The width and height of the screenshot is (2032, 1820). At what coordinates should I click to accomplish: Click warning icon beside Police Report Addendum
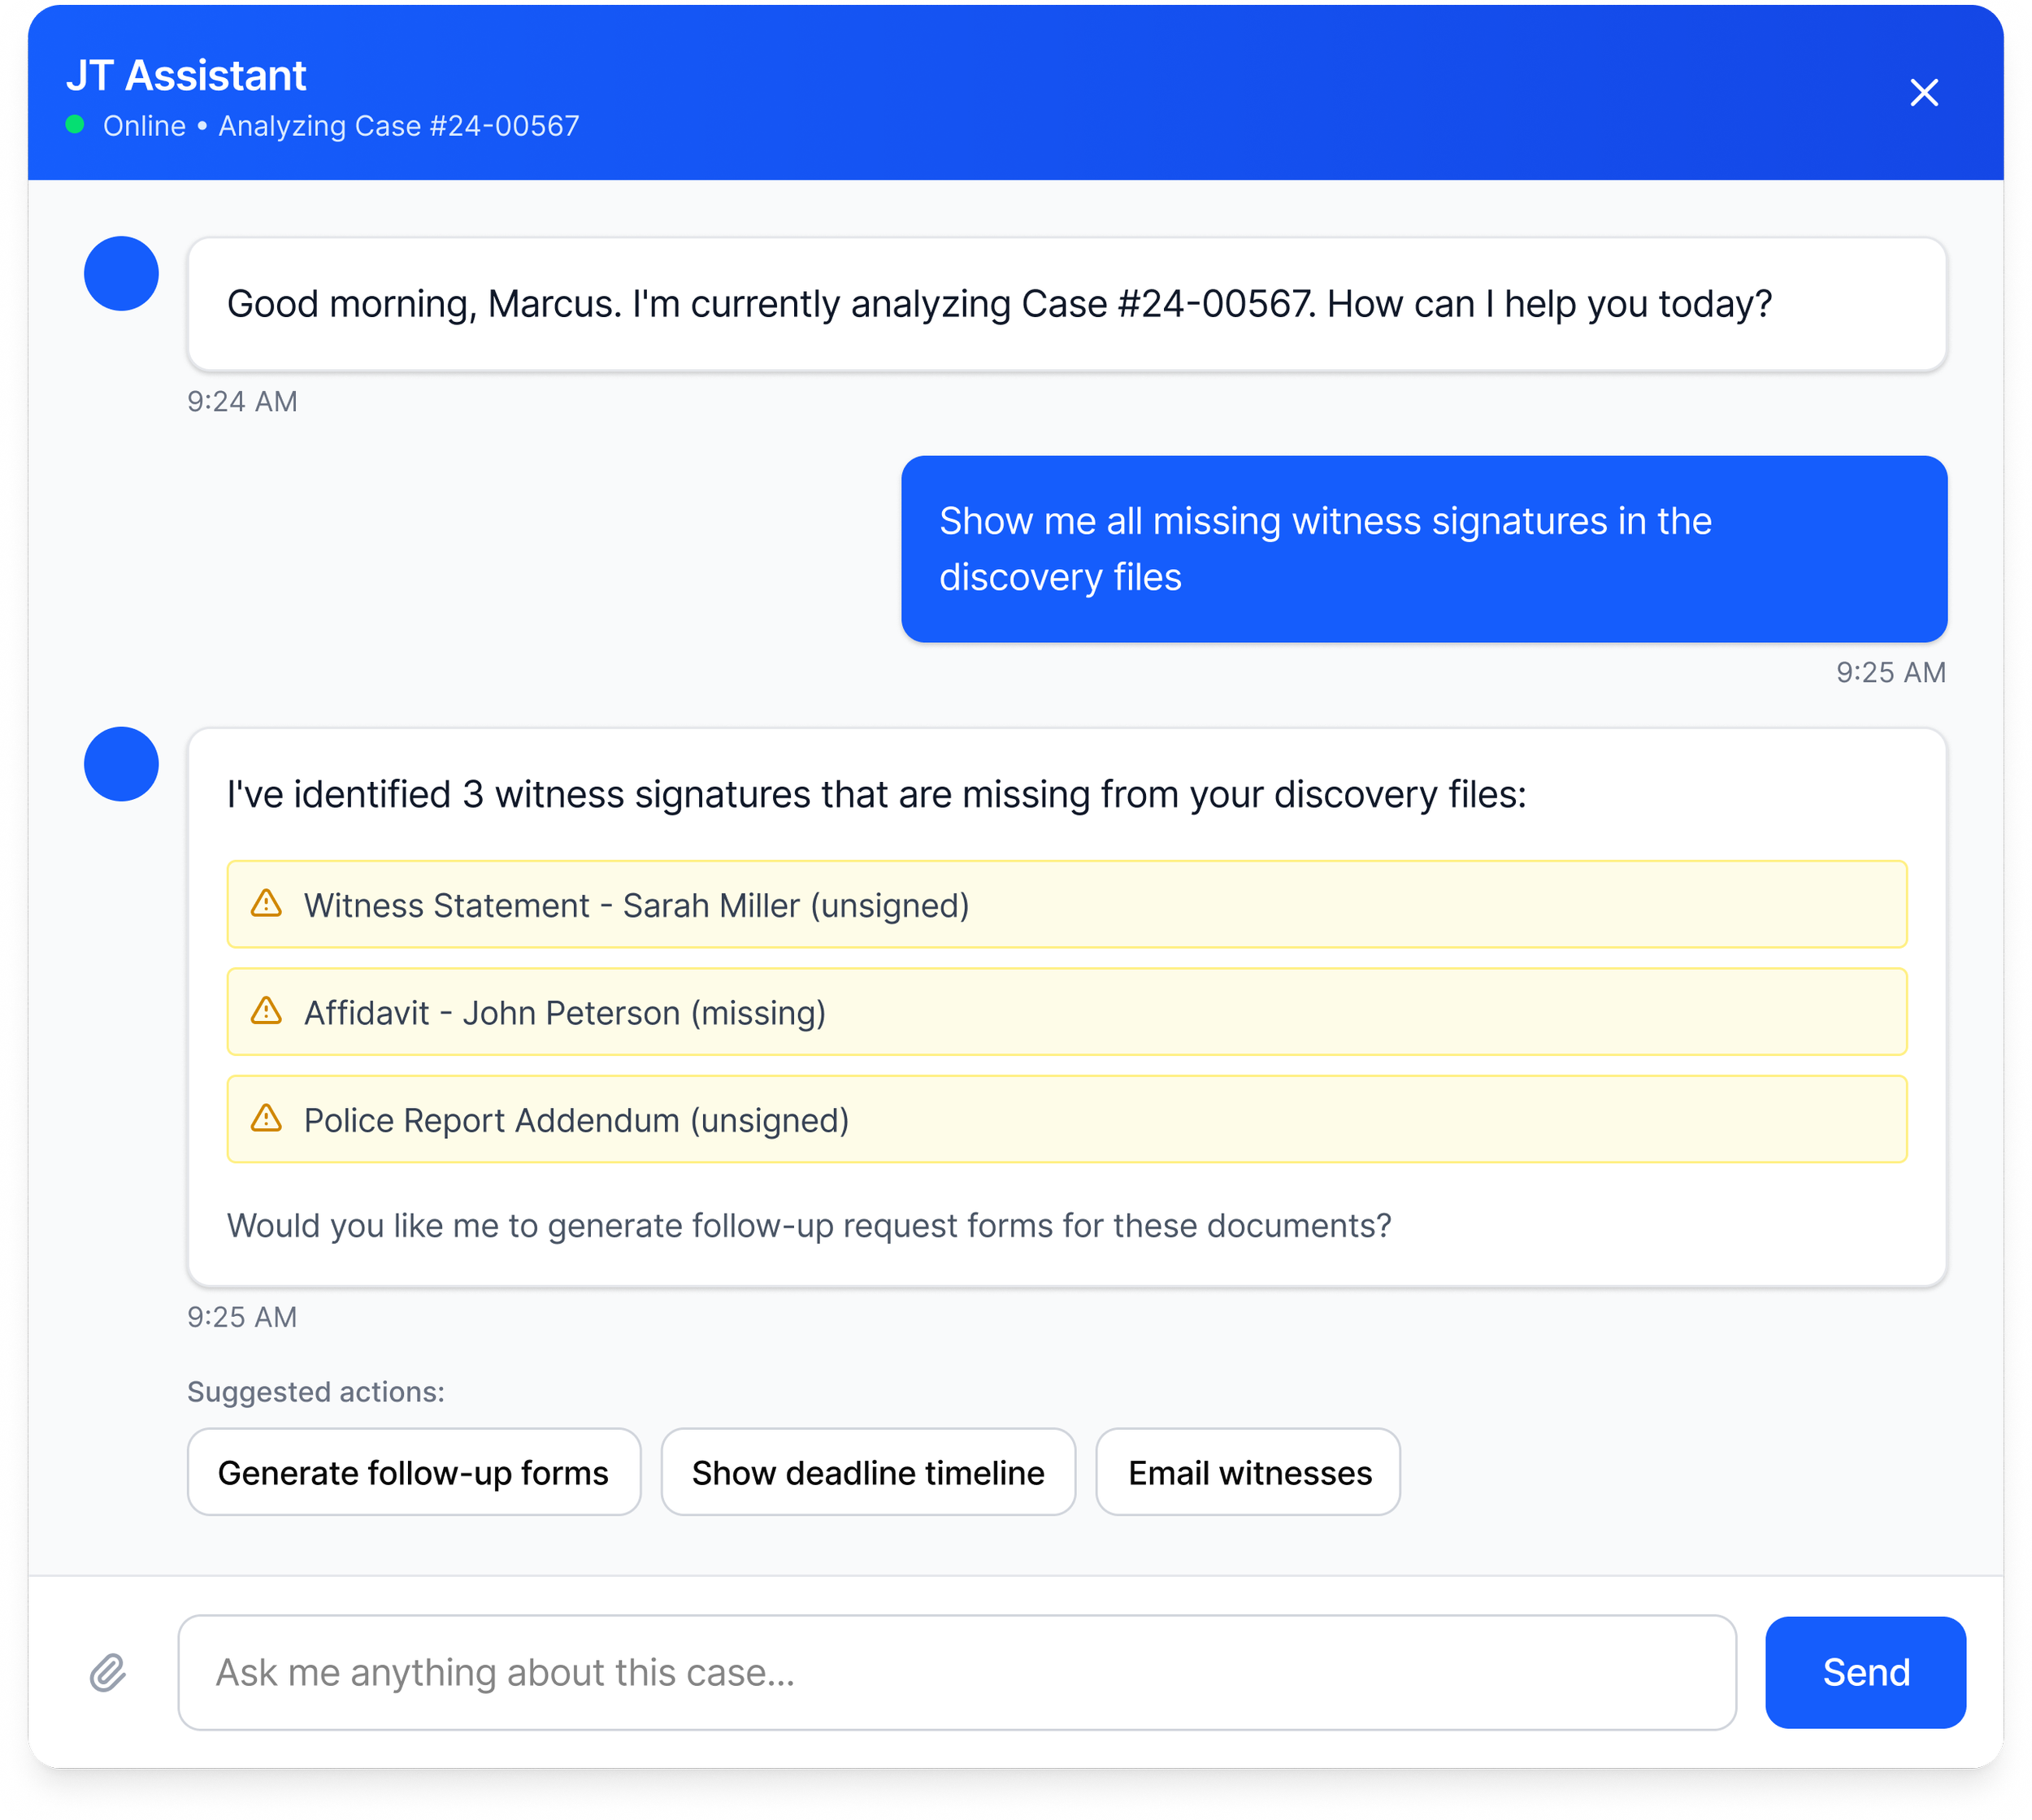[x=266, y=1118]
